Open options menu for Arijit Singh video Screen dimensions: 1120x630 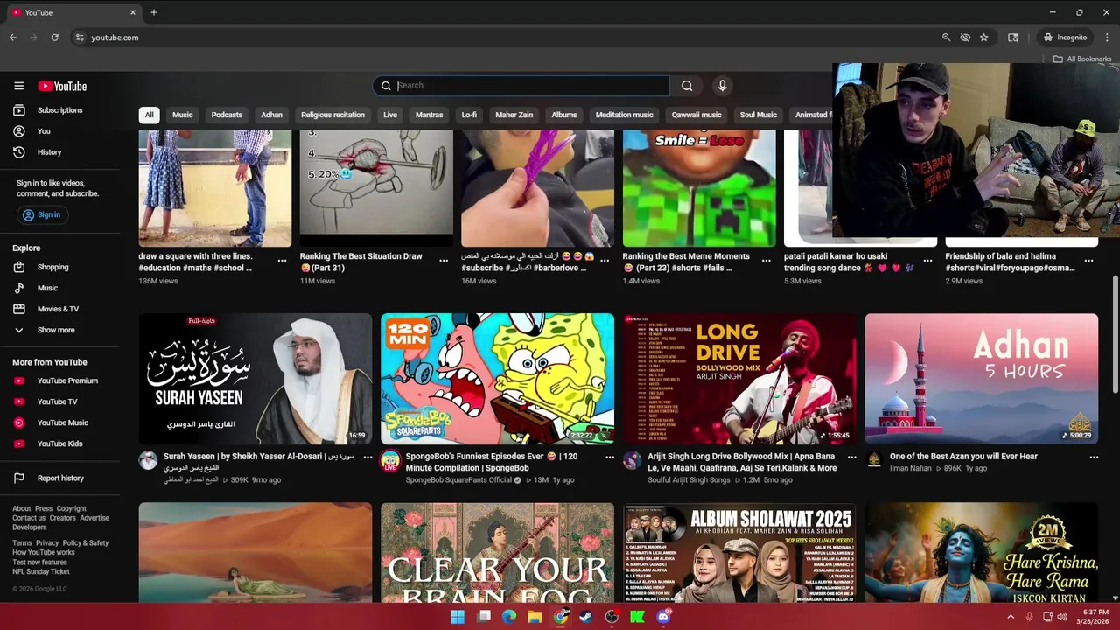click(852, 457)
